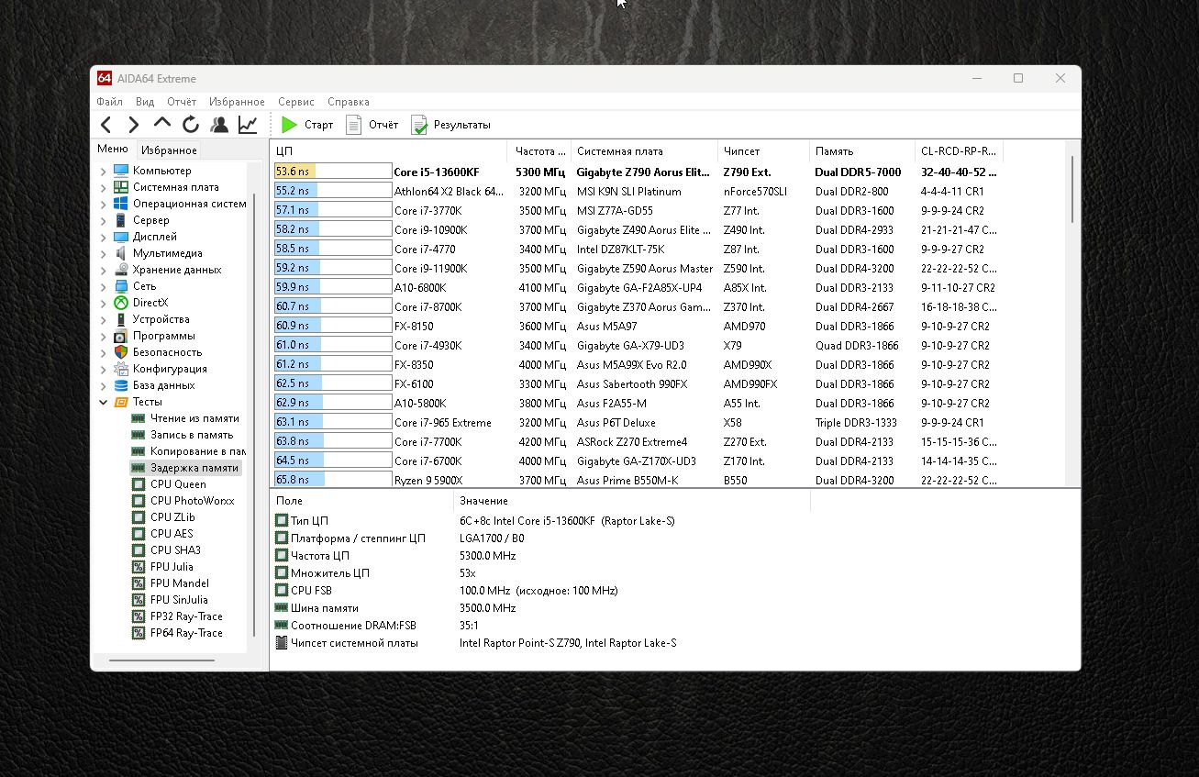Click the up-level arrow toolbar icon
The image size is (1199, 777).
point(162,124)
